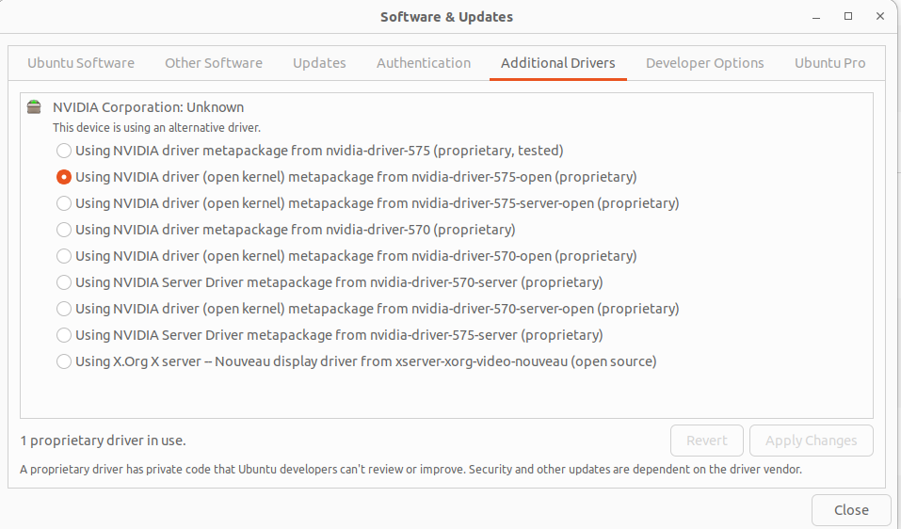Select NVIDIA Server Driver nvidia-driver-570-server
The height and width of the screenshot is (529, 901).
(64, 282)
